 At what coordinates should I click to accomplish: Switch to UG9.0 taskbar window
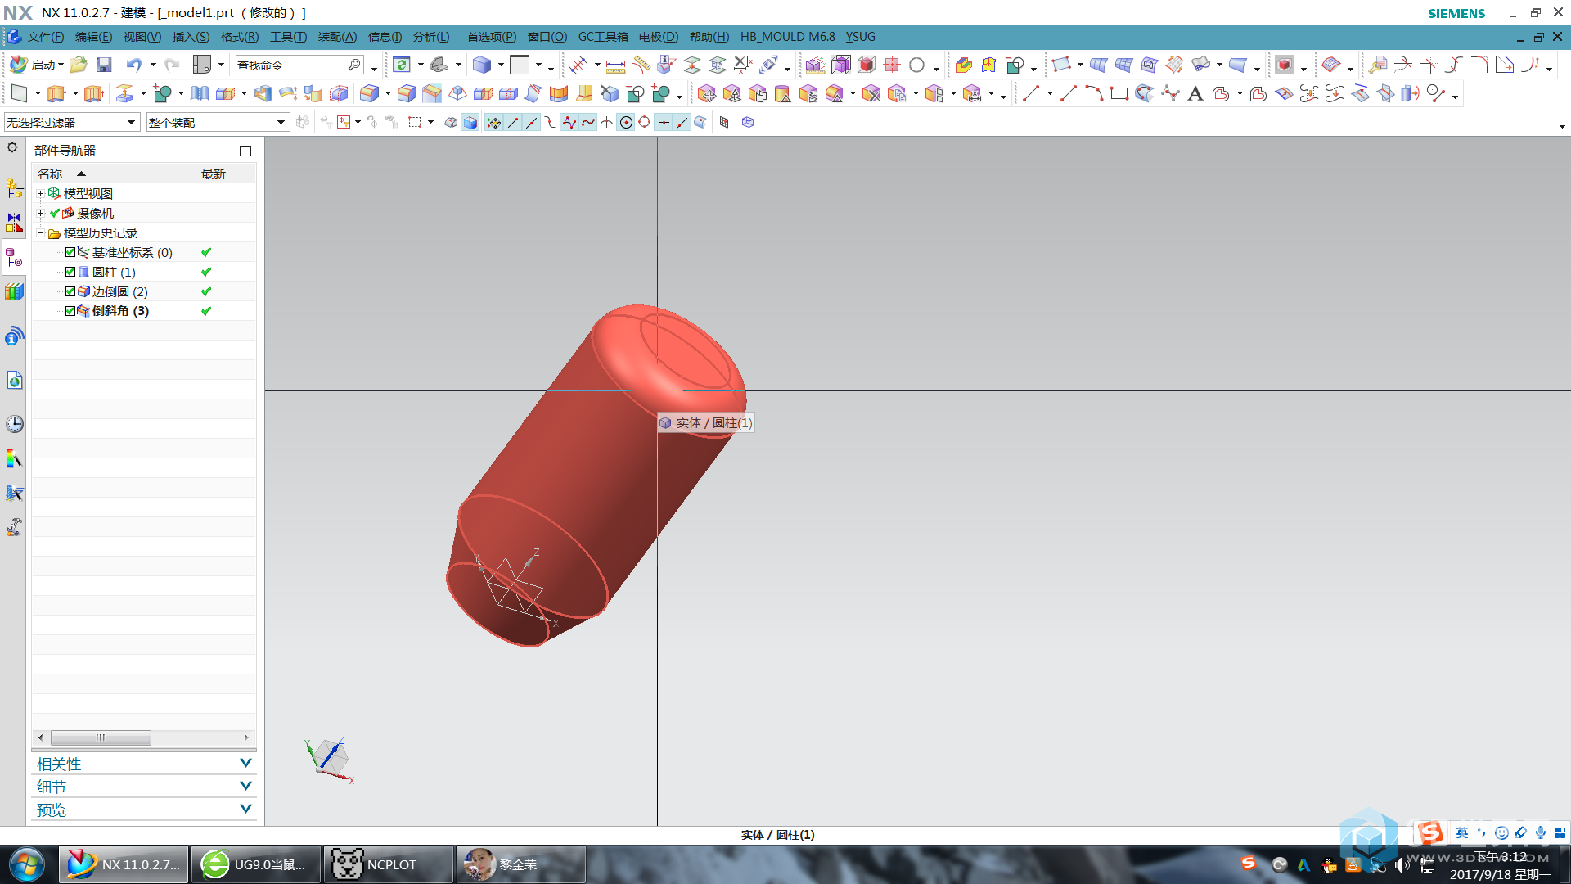(x=255, y=864)
